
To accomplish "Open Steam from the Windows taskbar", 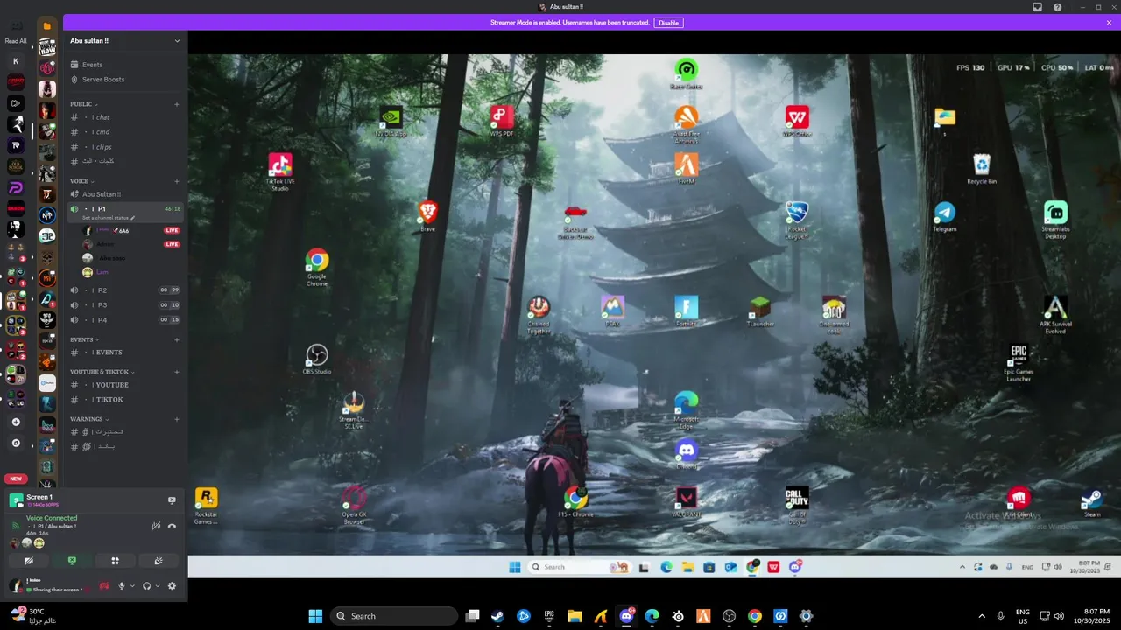I will [497, 616].
